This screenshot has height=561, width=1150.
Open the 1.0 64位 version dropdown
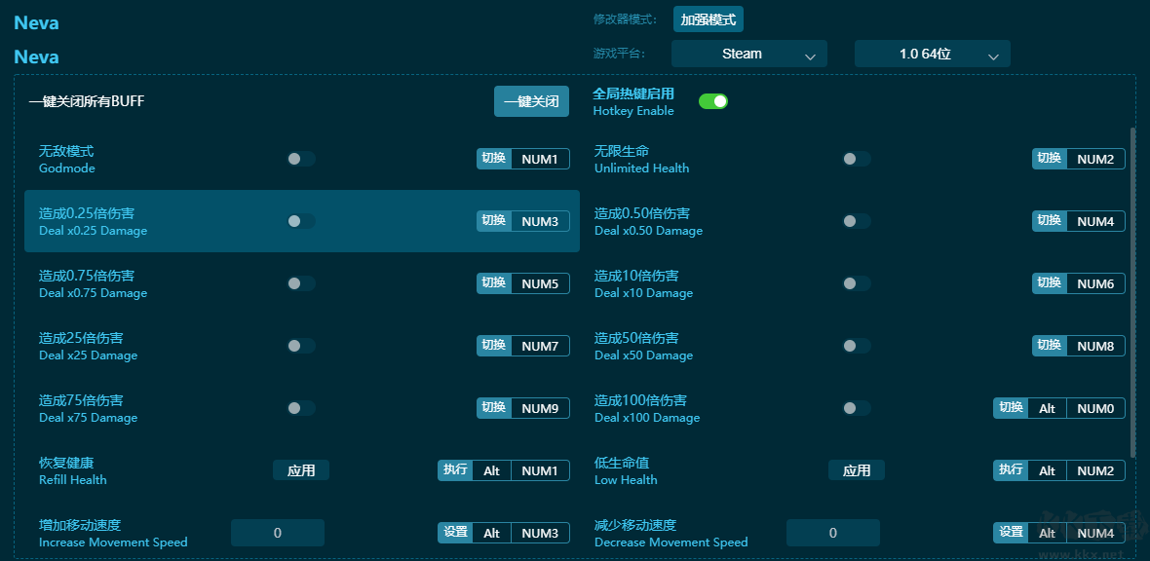coord(932,54)
